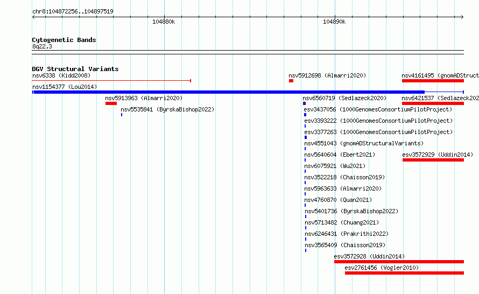Viewport: 479px width, 294px height.
Task: Open nsv5401736 (ByrskaBishop2022) label
Action: tap(351, 211)
